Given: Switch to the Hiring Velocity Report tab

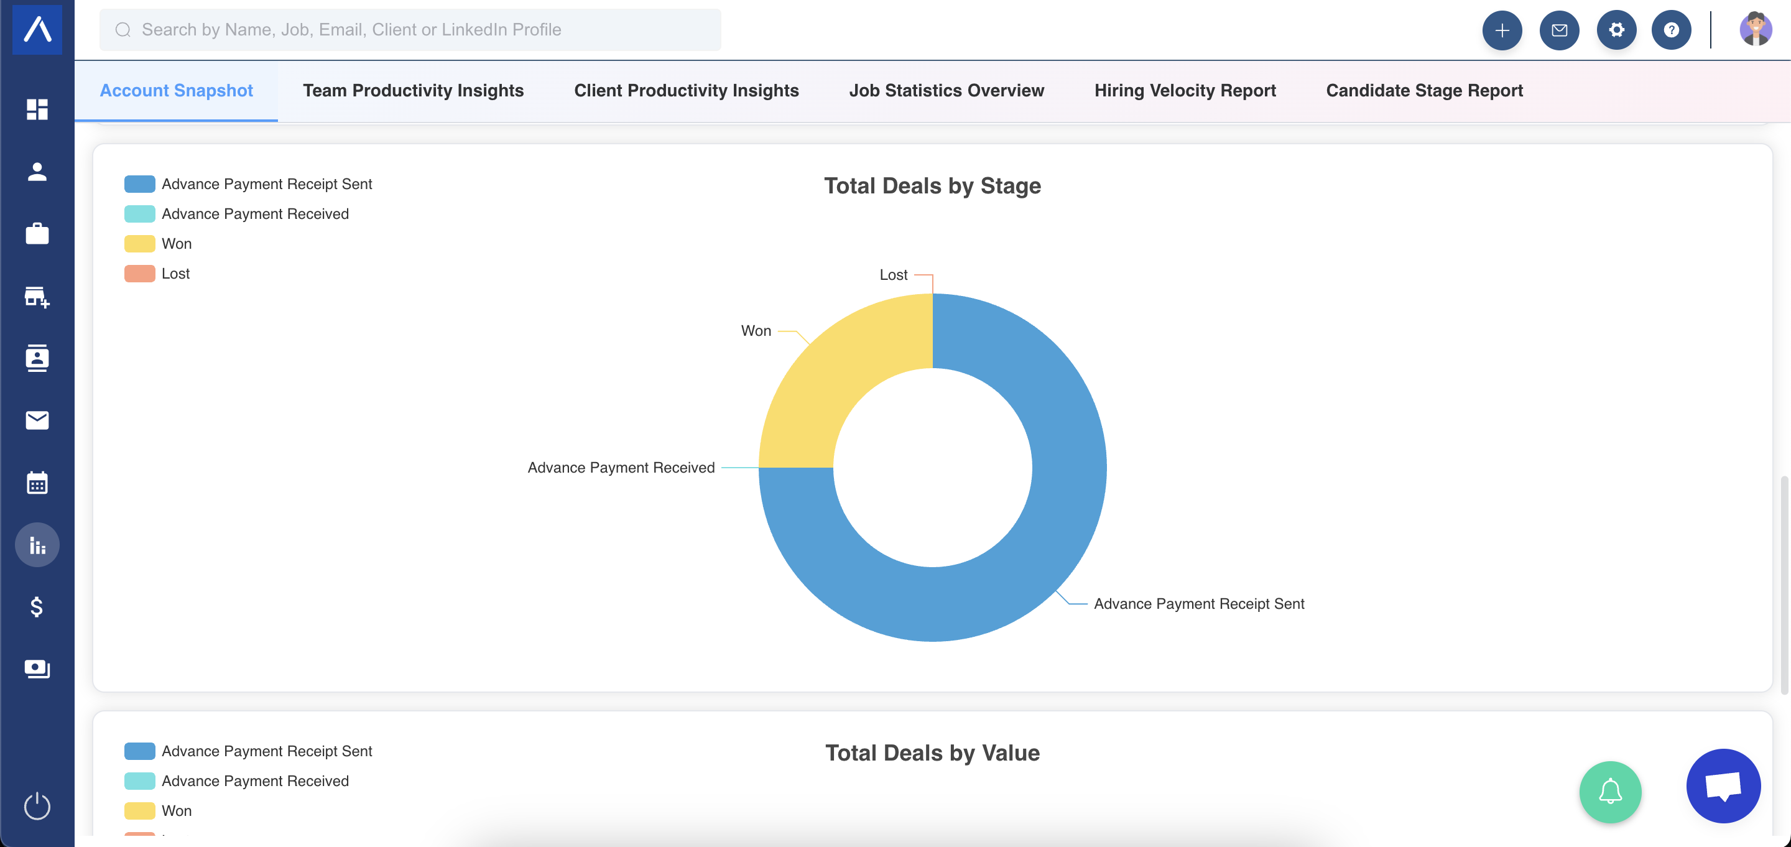Looking at the screenshot, I should (1185, 90).
